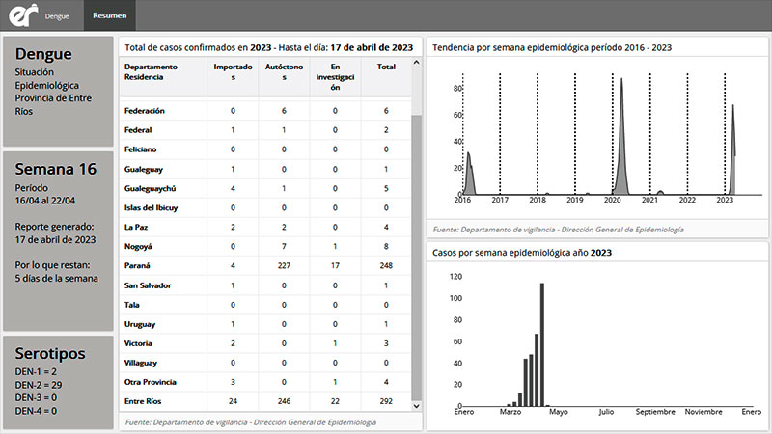This screenshot has width=772, height=434.
Task: Click the ER logo in top bar
Action: pyautogui.click(x=20, y=14)
